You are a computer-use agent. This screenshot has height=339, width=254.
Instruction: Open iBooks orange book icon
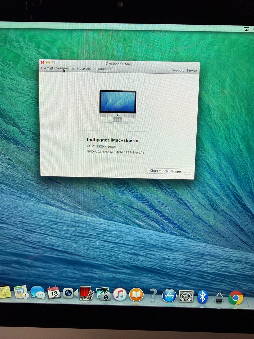[x=136, y=295]
